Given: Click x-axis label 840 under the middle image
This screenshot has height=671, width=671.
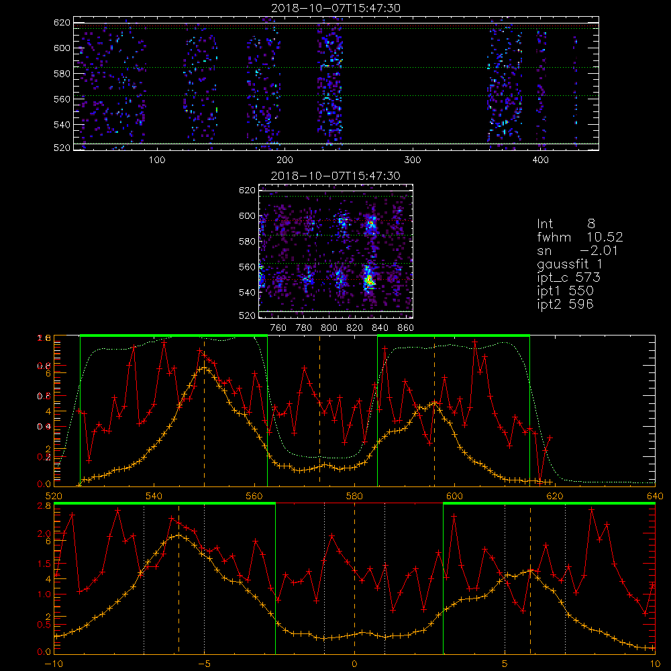Looking at the screenshot, I should coord(380,328).
